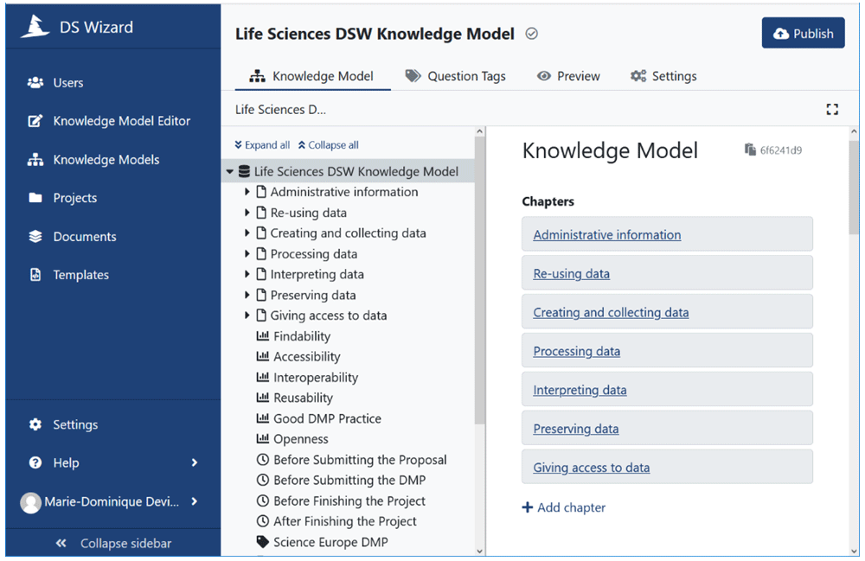
Task: Open the editor Settings tab
Action: (x=663, y=76)
